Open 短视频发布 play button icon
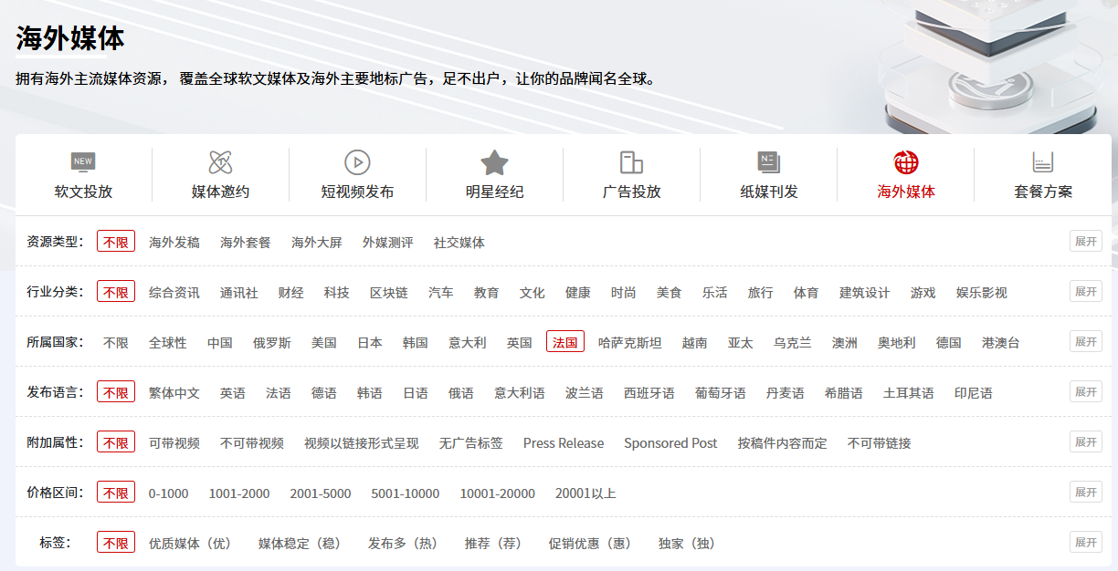 coord(357,162)
